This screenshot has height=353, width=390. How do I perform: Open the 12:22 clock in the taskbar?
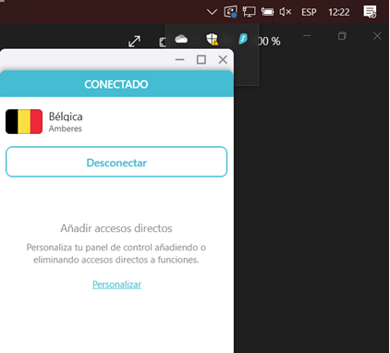coord(339,12)
